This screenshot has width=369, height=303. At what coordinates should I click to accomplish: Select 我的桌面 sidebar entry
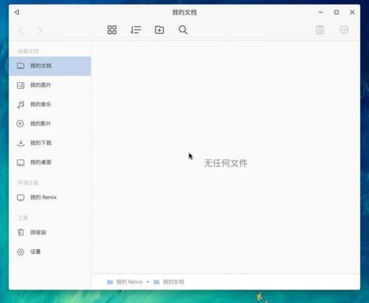coord(50,162)
